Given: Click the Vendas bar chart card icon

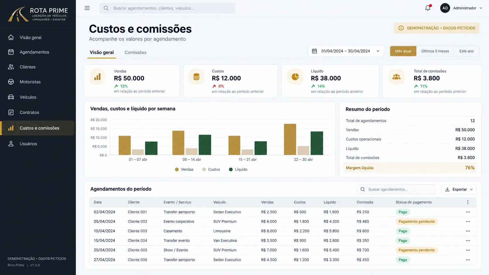Looking at the screenshot, I should 97,77.
